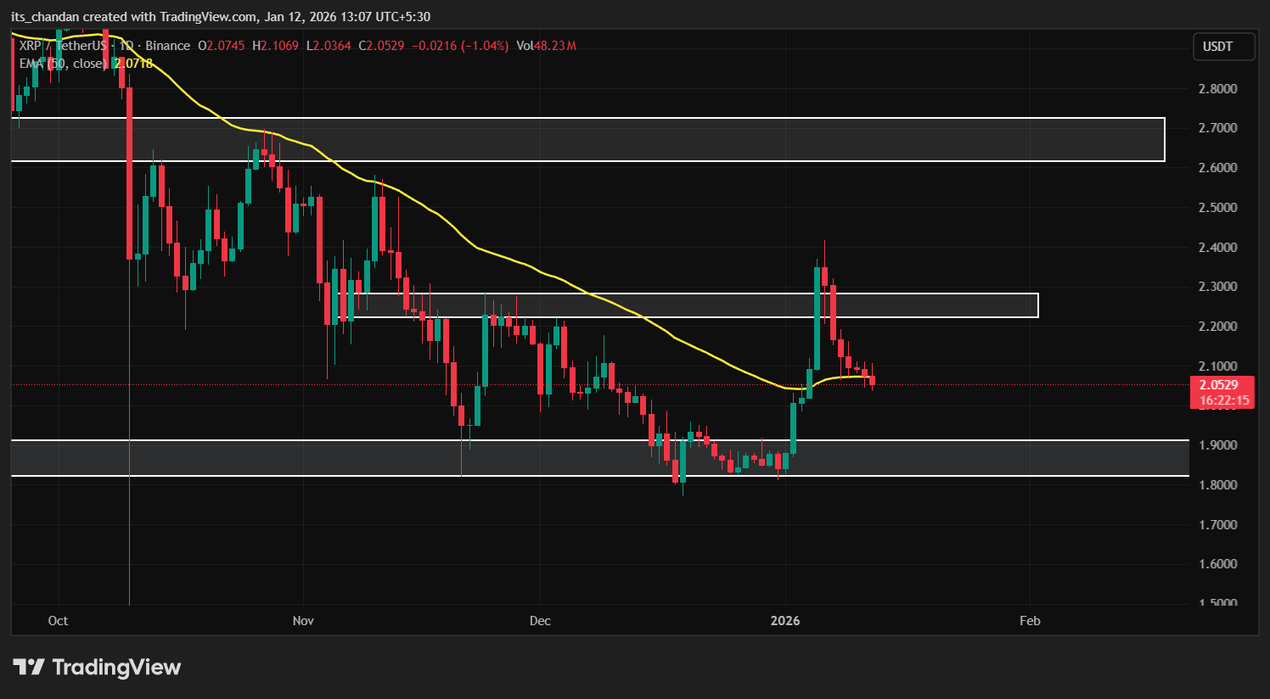1270x699 pixels.
Task: Click the XRP / TetherUS symbol title
Action: pos(64,46)
